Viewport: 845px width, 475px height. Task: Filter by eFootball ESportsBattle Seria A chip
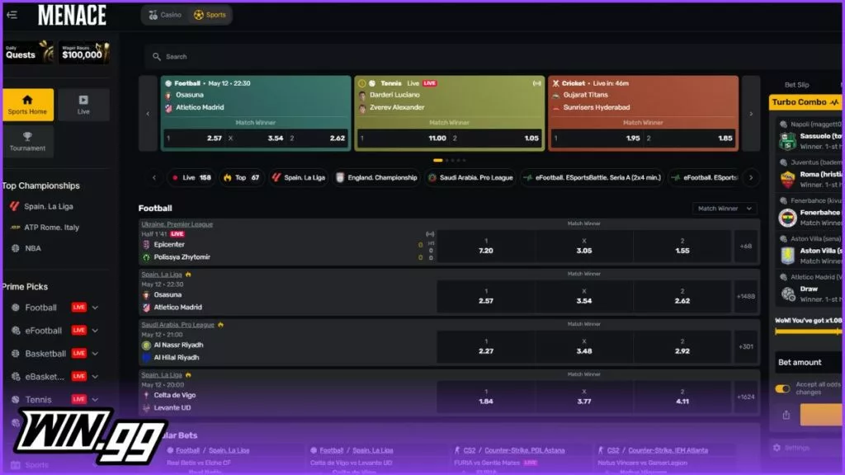tap(592, 178)
